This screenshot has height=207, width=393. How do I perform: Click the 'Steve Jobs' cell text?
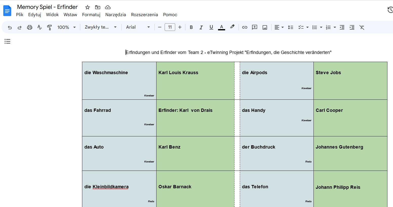coord(328,73)
